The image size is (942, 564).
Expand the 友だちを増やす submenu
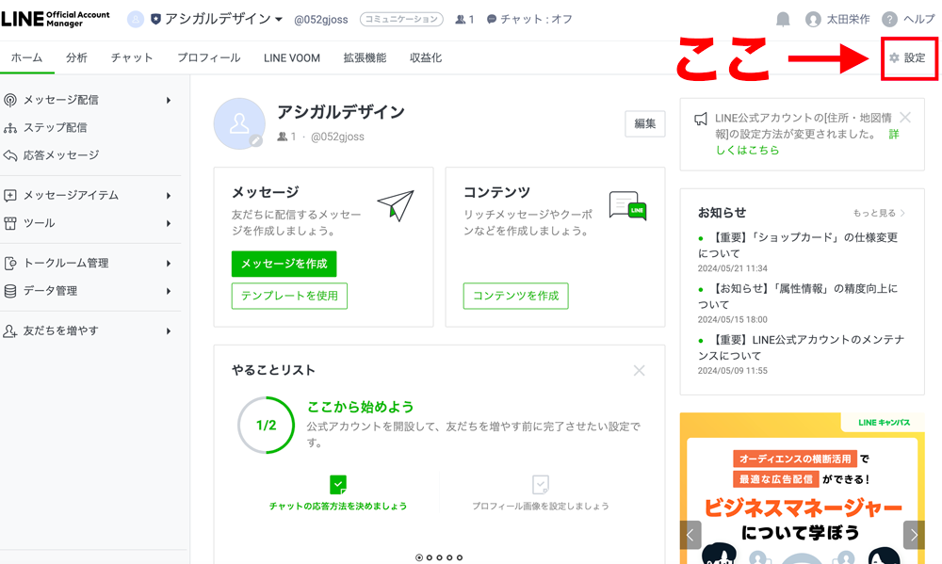point(169,331)
